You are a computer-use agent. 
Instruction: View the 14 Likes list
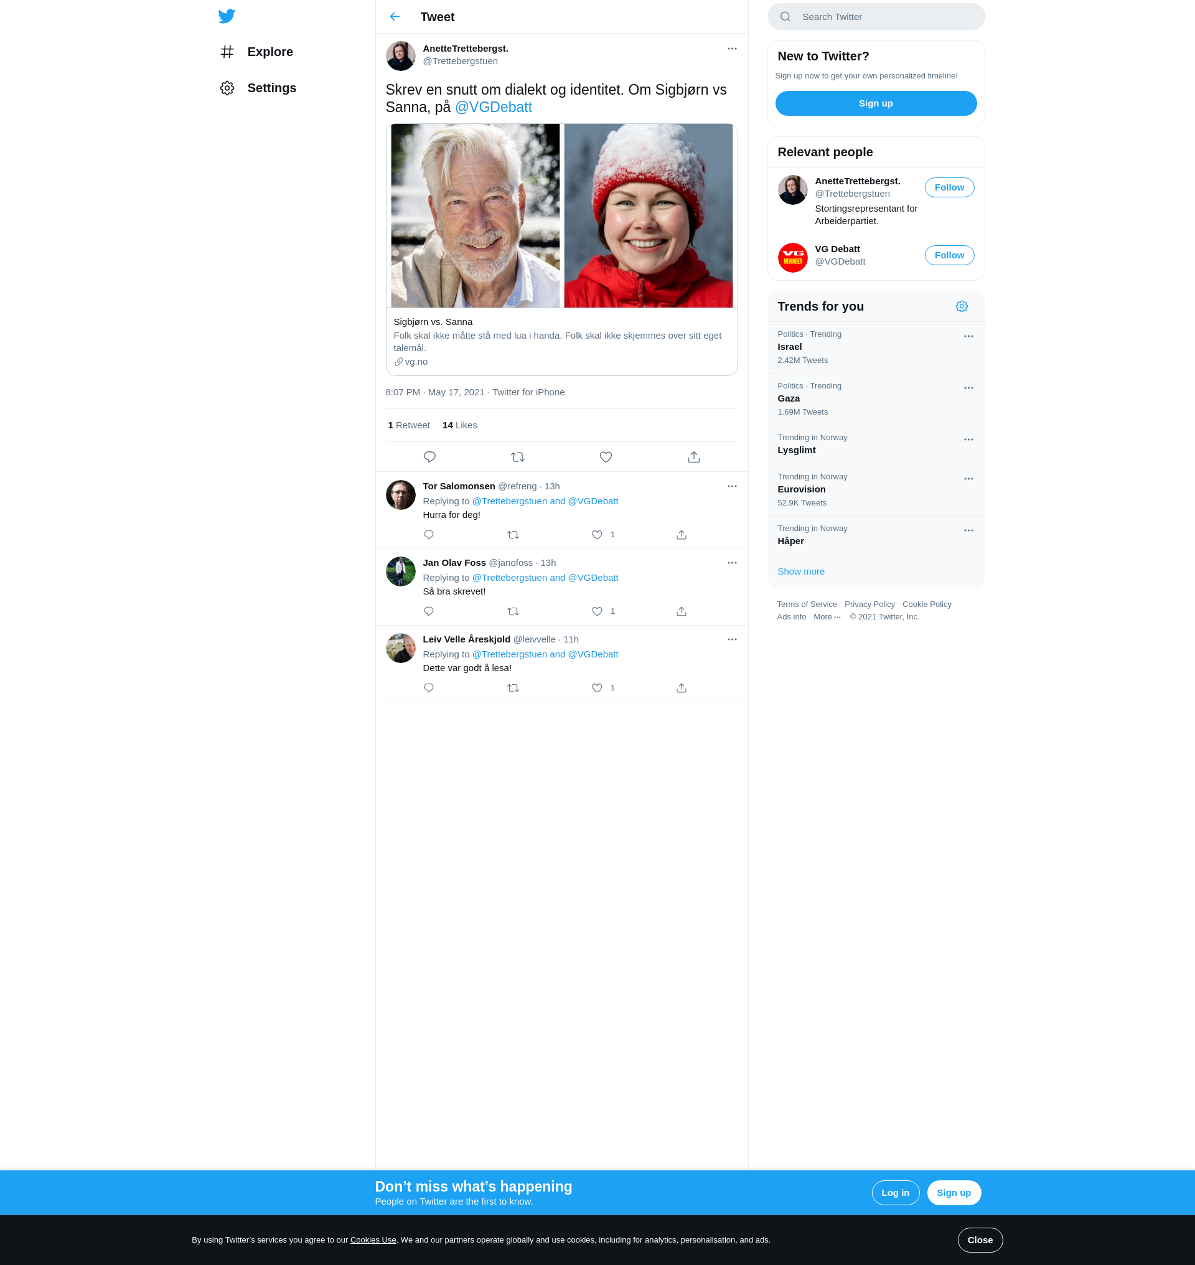460,425
